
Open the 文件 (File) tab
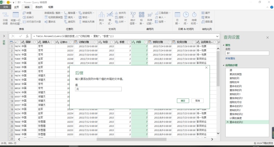click(6, 7)
